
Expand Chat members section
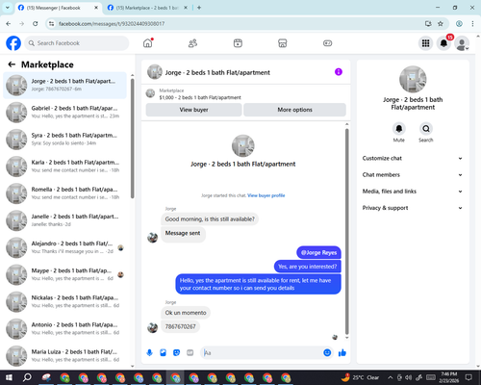(413, 175)
